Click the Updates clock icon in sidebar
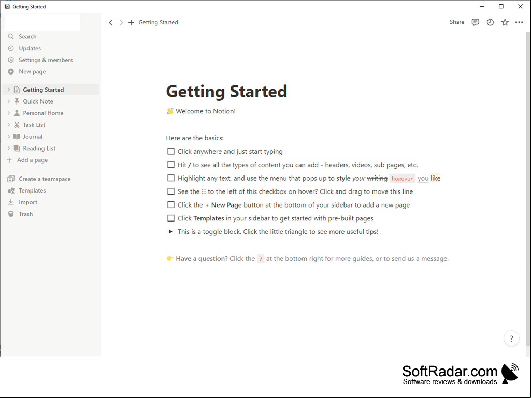Image resolution: width=531 pixels, height=398 pixels. point(11,48)
